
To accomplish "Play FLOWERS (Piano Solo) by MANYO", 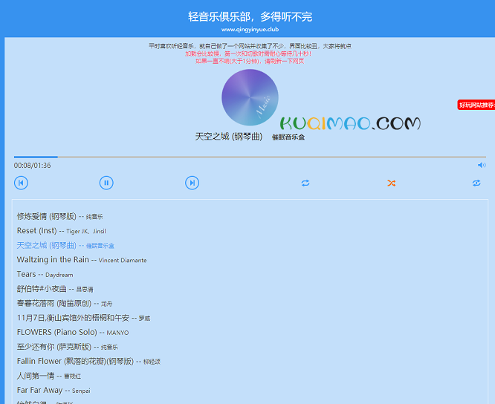I will coord(73,333).
